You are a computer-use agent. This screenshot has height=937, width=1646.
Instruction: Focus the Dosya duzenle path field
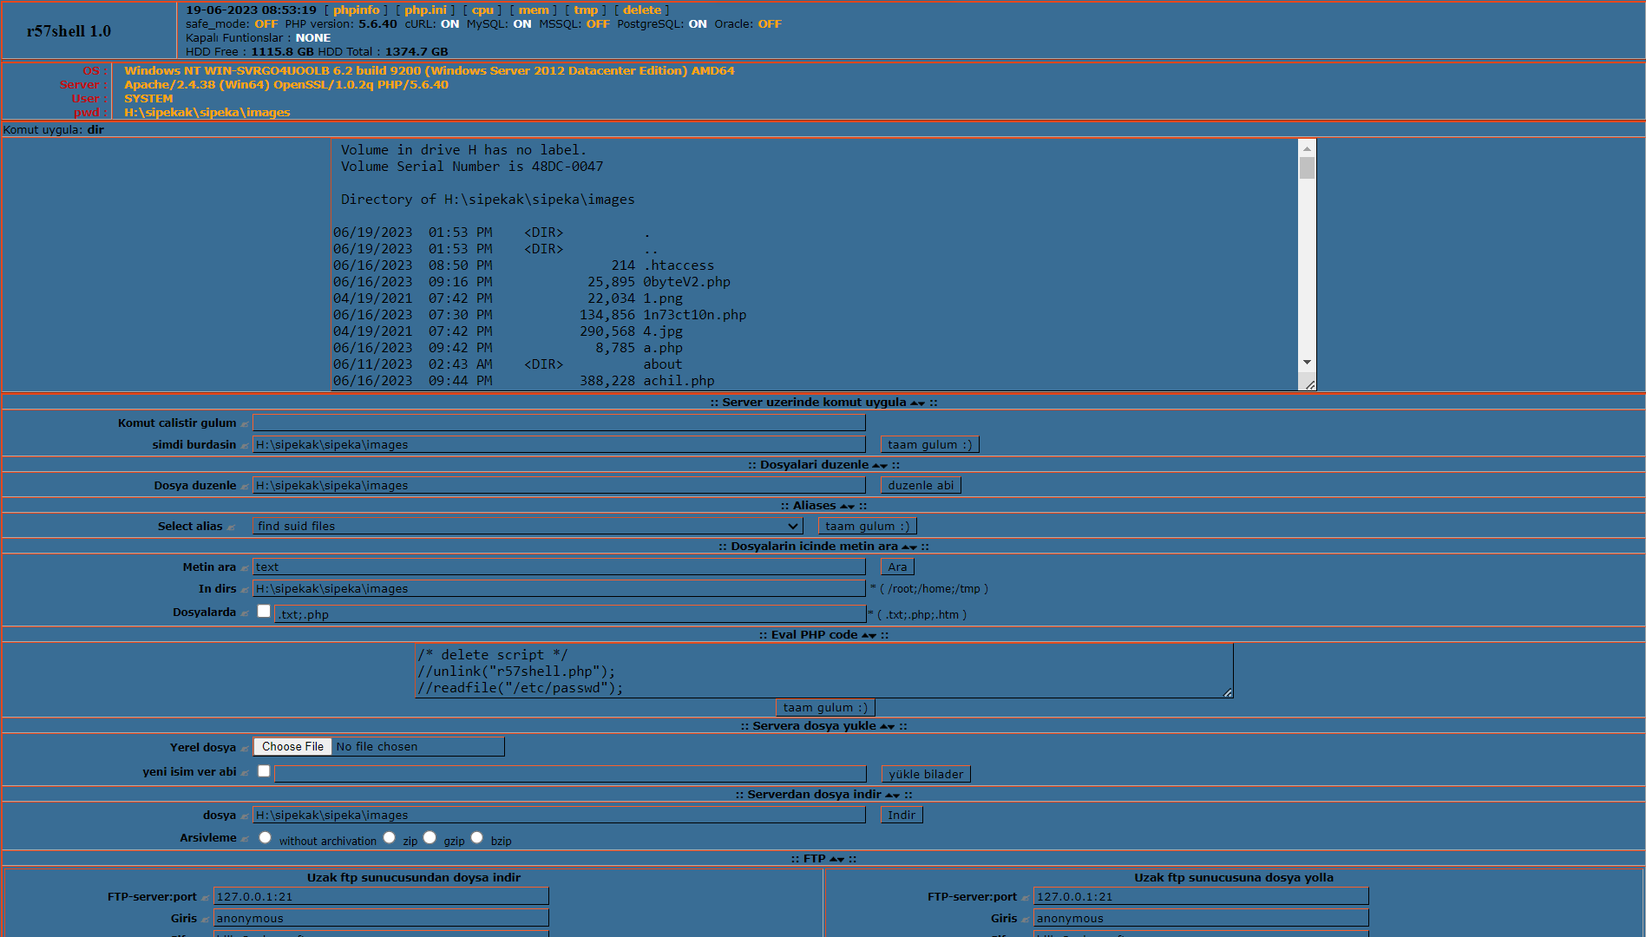[x=559, y=485]
